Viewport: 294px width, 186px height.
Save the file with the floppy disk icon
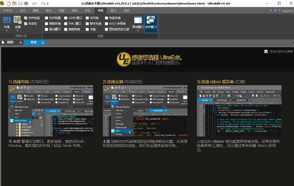(20, 3)
